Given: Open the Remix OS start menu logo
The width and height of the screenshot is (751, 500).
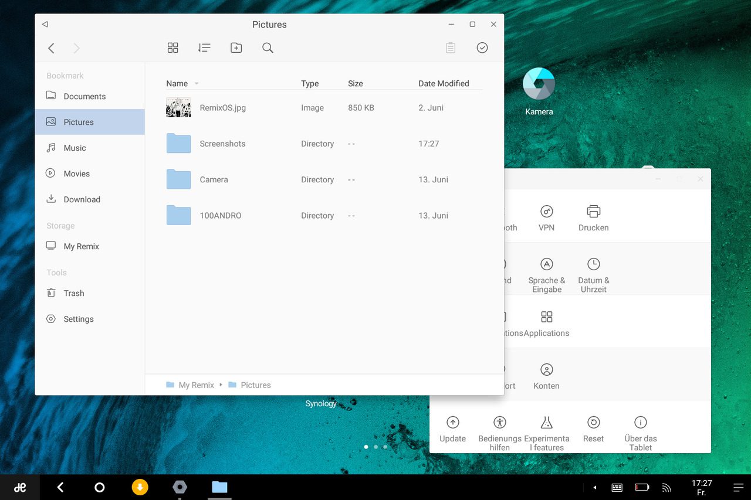Looking at the screenshot, I should tap(20, 487).
